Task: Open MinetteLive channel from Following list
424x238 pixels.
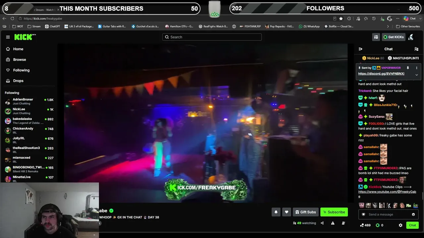Action: [x=29, y=179]
